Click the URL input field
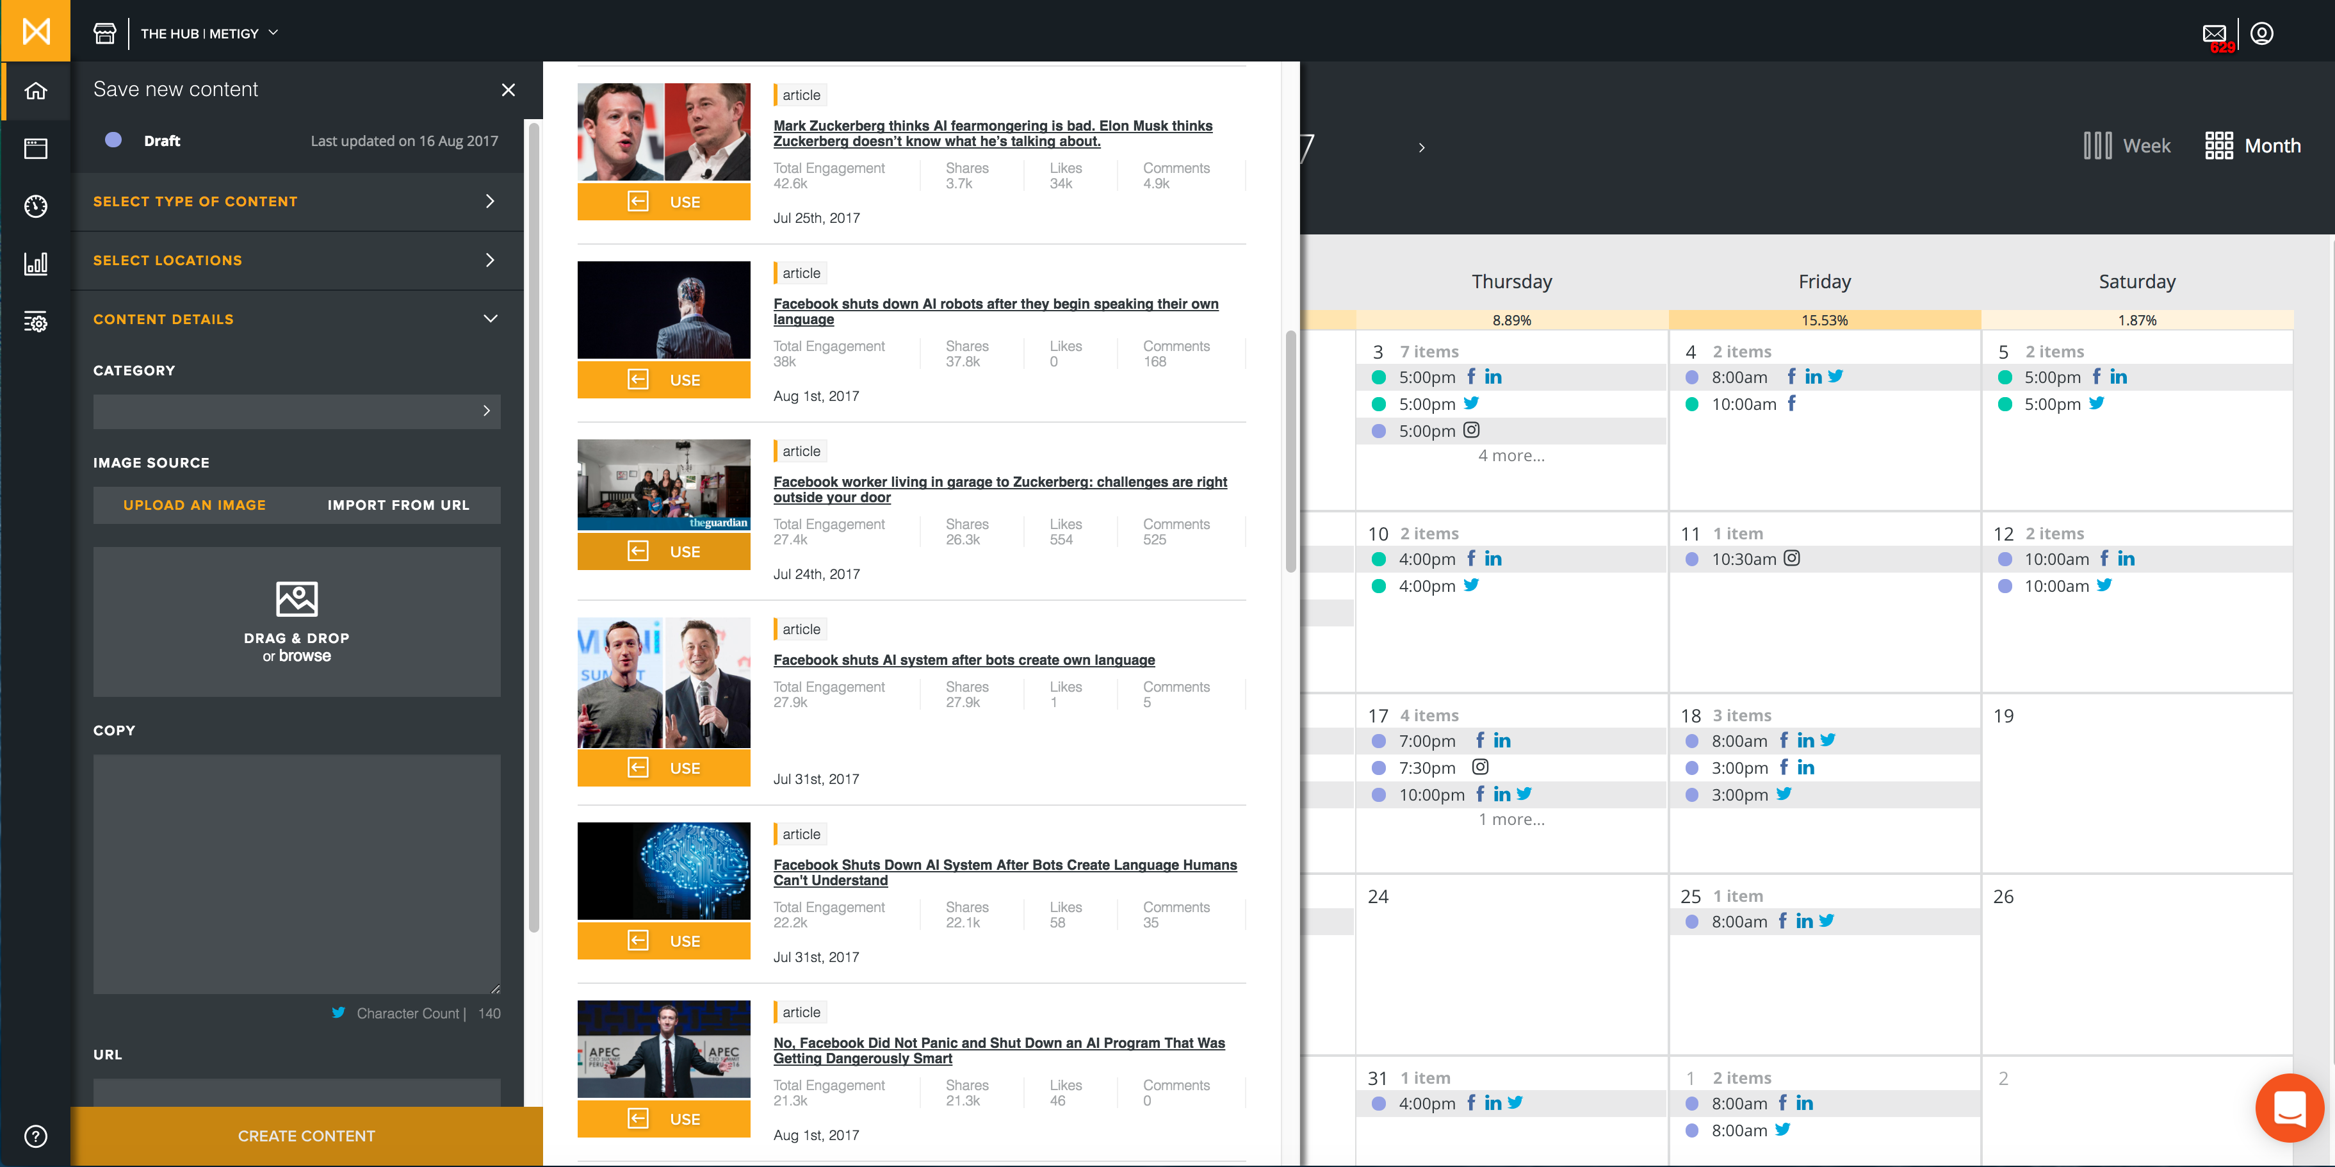Image resolution: width=2335 pixels, height=1167 pixels. point(297,1091)
